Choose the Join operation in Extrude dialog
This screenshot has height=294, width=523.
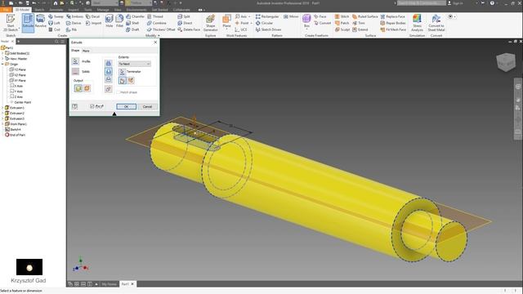tap(109, 63)
